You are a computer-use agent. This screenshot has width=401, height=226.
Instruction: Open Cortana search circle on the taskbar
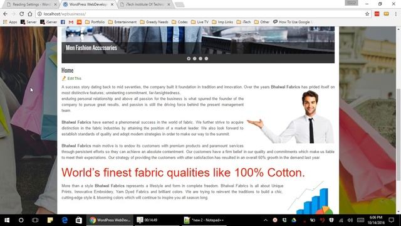click(x=21, y=220)
